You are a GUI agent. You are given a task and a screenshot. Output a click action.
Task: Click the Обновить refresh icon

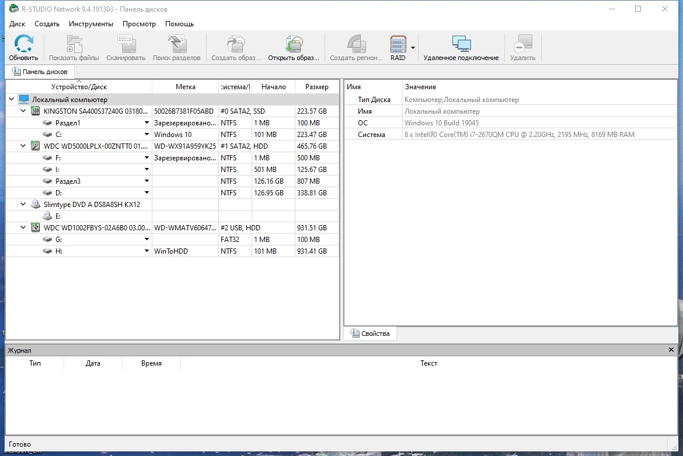(23, 44)
